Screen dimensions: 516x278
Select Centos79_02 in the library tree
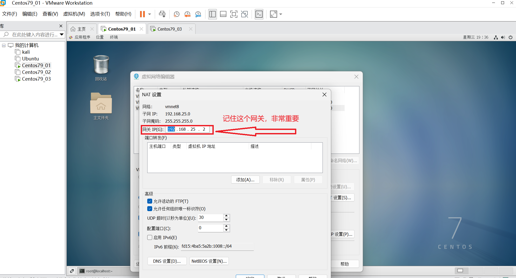(36, 72)
